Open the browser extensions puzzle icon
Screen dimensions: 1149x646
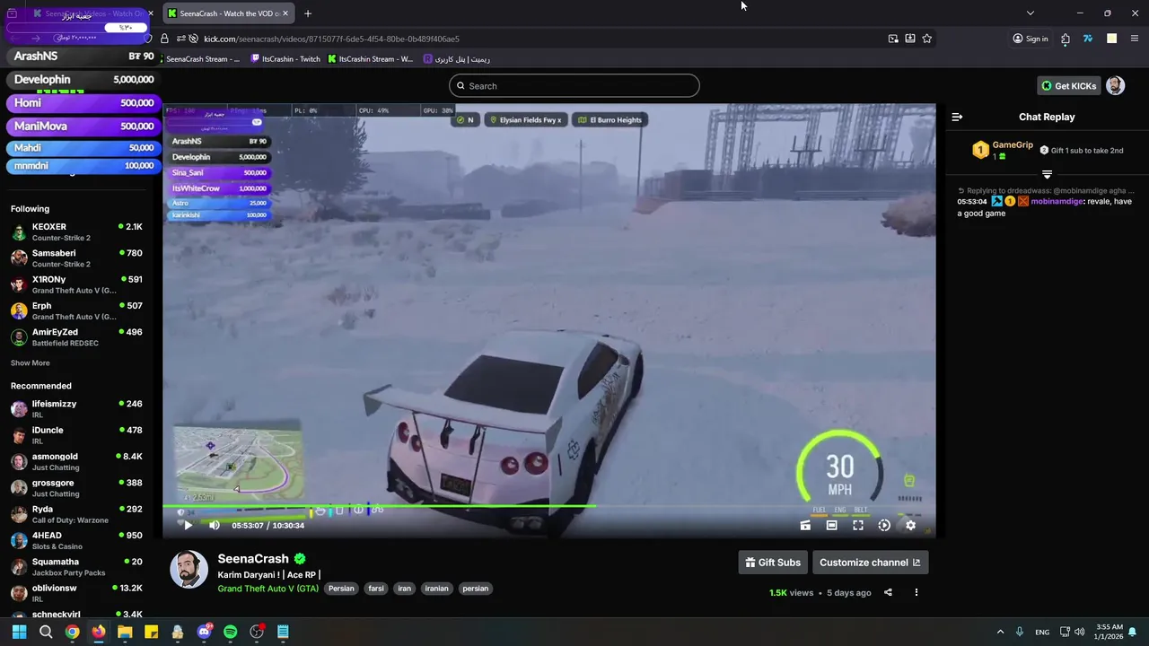[1066, 39]
